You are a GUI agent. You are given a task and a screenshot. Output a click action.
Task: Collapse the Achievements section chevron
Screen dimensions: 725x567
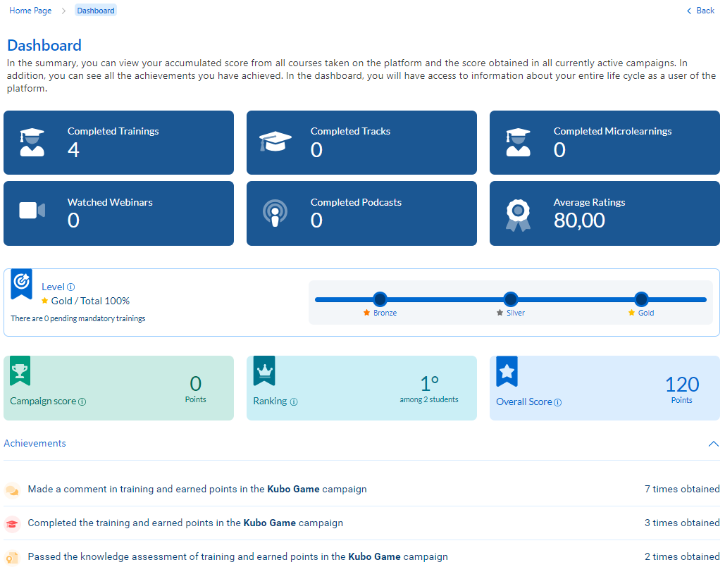pos(713,444)
